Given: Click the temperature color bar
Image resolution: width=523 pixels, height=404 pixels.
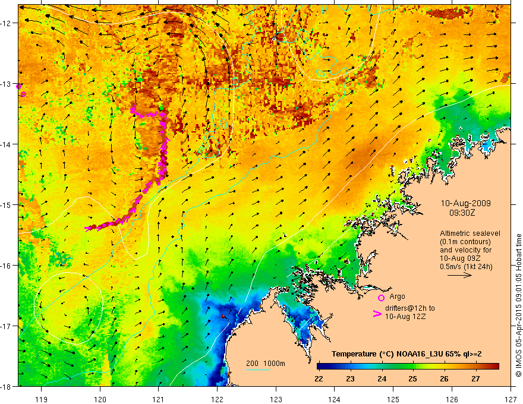Looking at the screenshot, I should pos(408,367).
